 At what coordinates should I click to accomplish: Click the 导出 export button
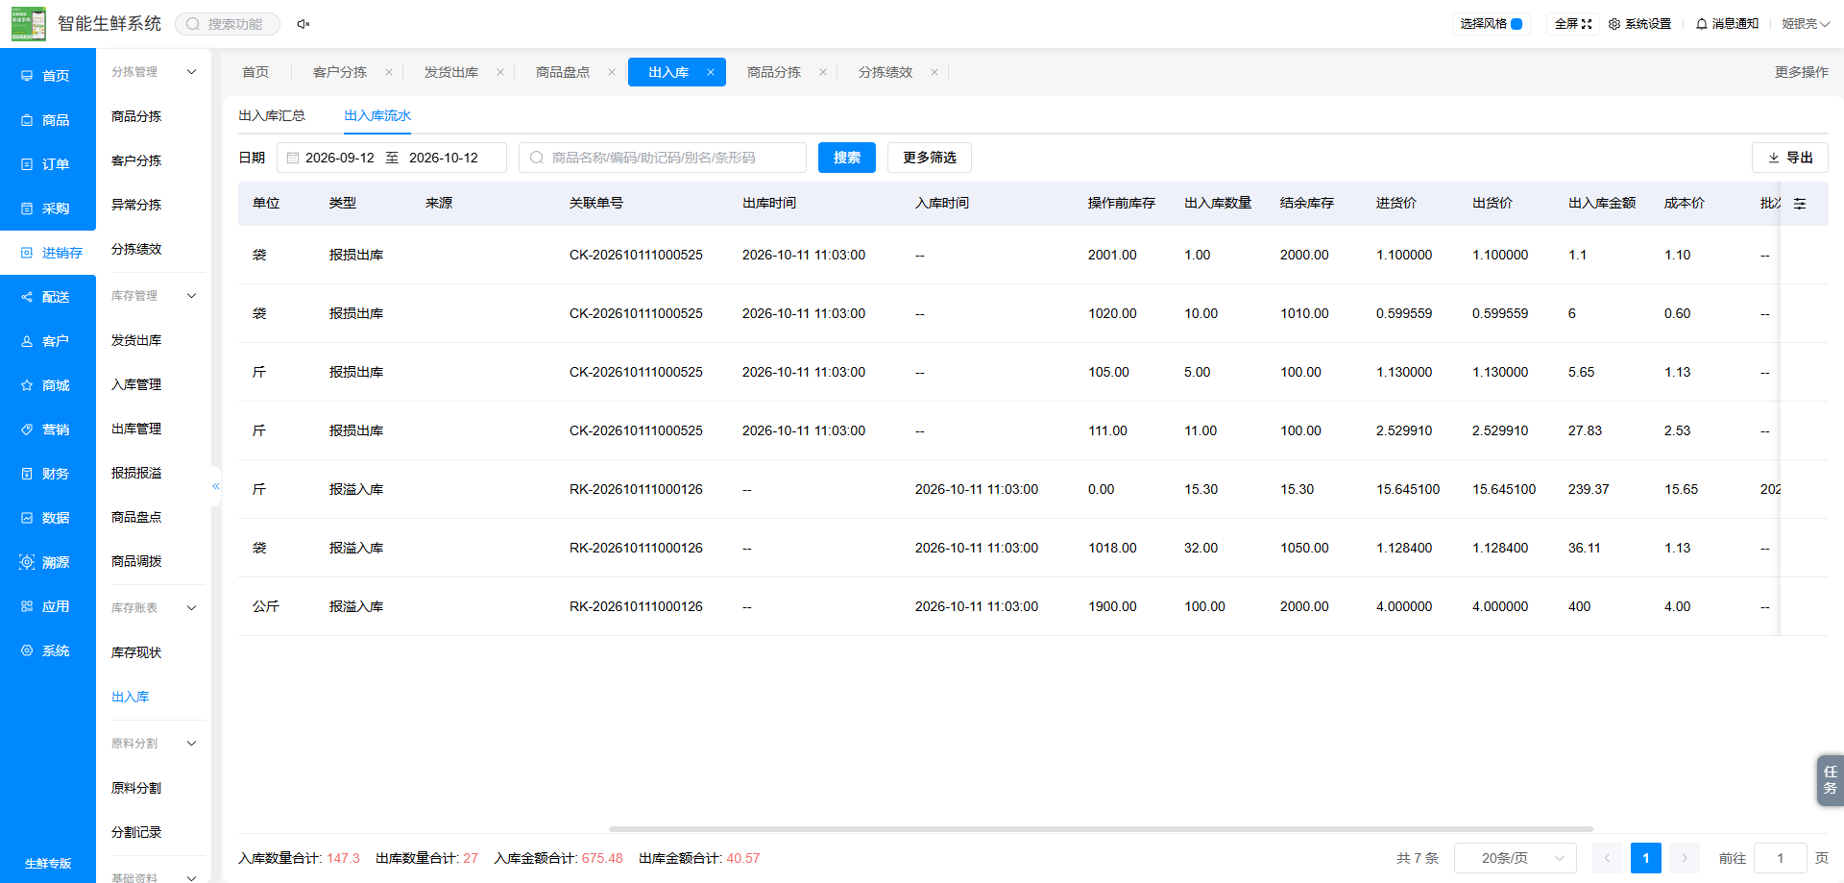point(1790,158)
